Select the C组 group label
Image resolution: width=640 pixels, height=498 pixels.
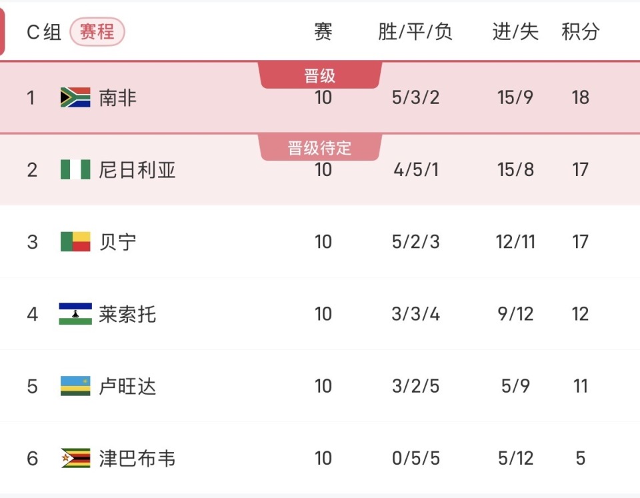[x=44, y=32]
